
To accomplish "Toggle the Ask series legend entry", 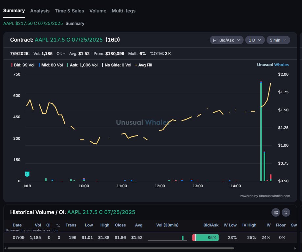I will [x=82, y=65].
